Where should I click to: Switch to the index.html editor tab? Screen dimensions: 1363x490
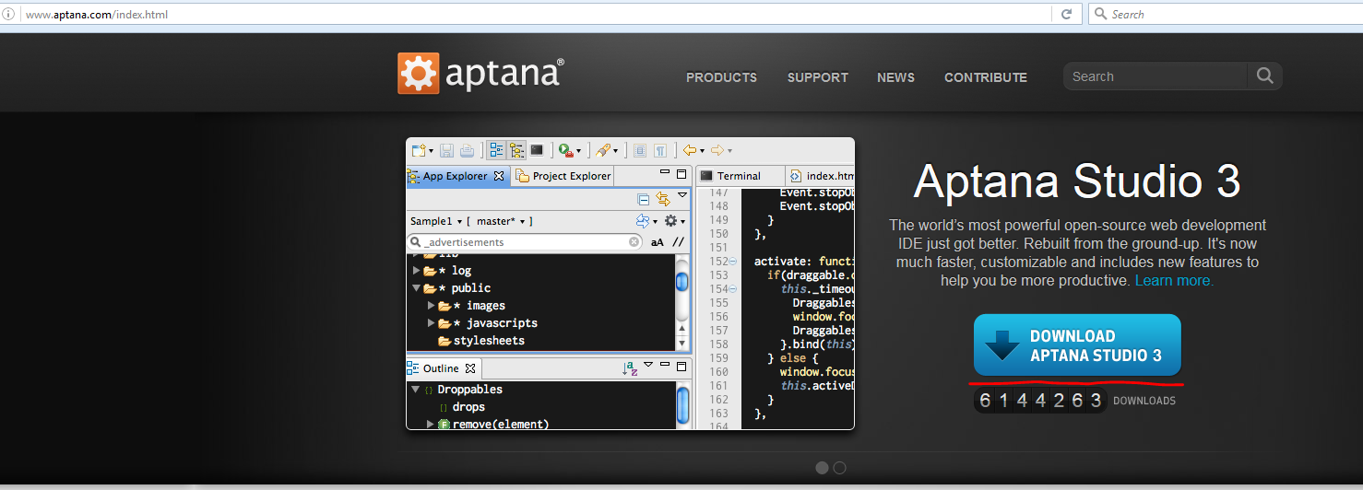pyautogui.click(x=821, y=176)
